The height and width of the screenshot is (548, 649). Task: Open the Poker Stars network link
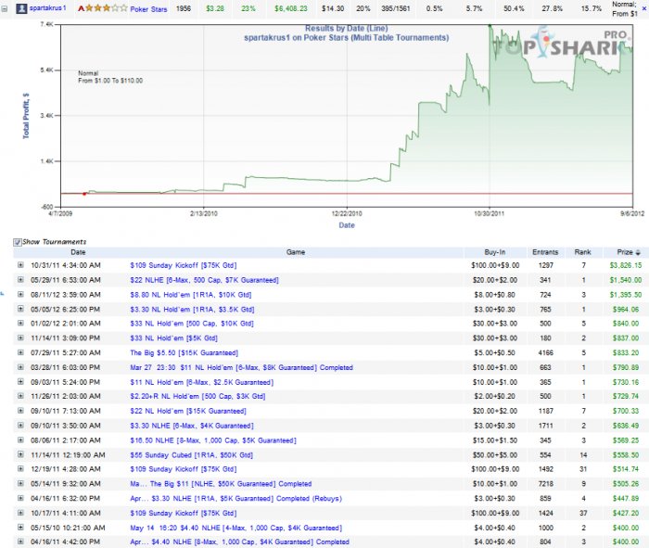tap(148, 8)
